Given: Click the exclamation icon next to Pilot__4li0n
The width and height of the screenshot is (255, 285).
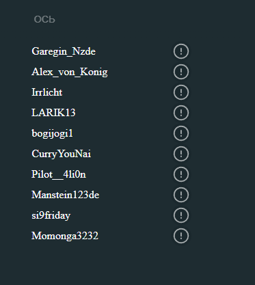Looking at the screenshot, I should point(181,174).
